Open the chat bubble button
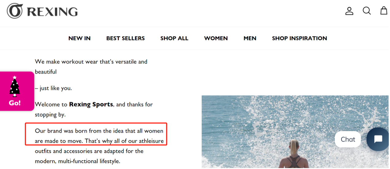 point(378,139)
